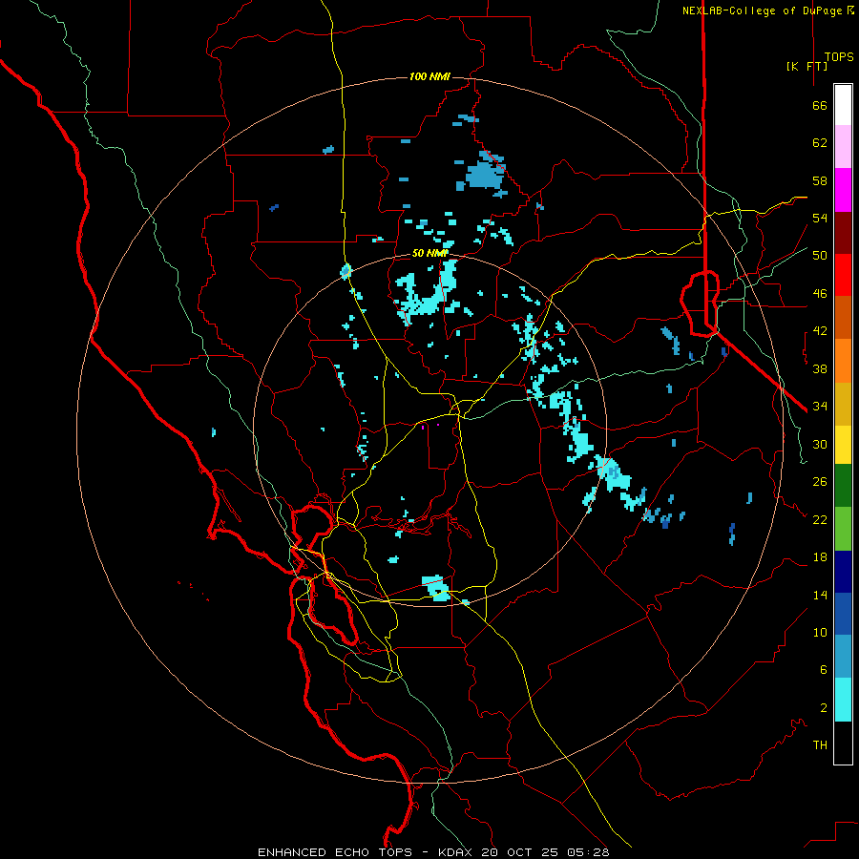Click the 100 NMI range ring label
Image resolution: width=859 pixels, height=859 pixels.
point(429,76)
